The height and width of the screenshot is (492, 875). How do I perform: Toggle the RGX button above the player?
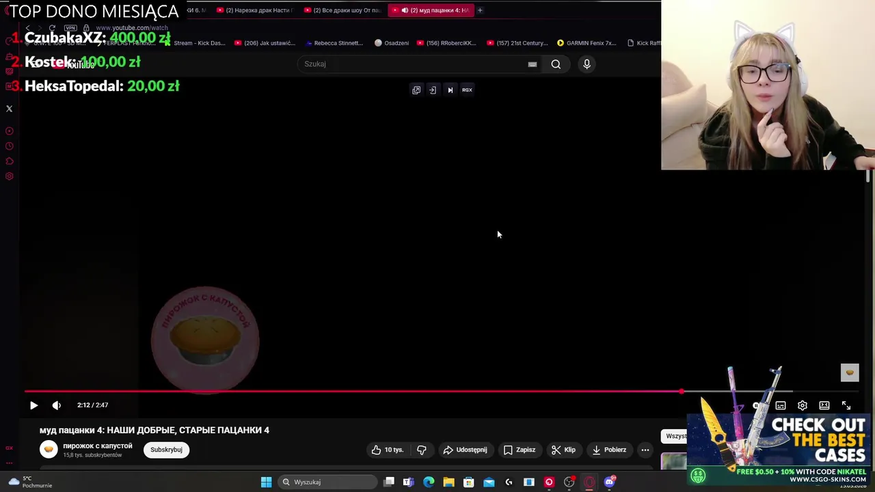467,90
